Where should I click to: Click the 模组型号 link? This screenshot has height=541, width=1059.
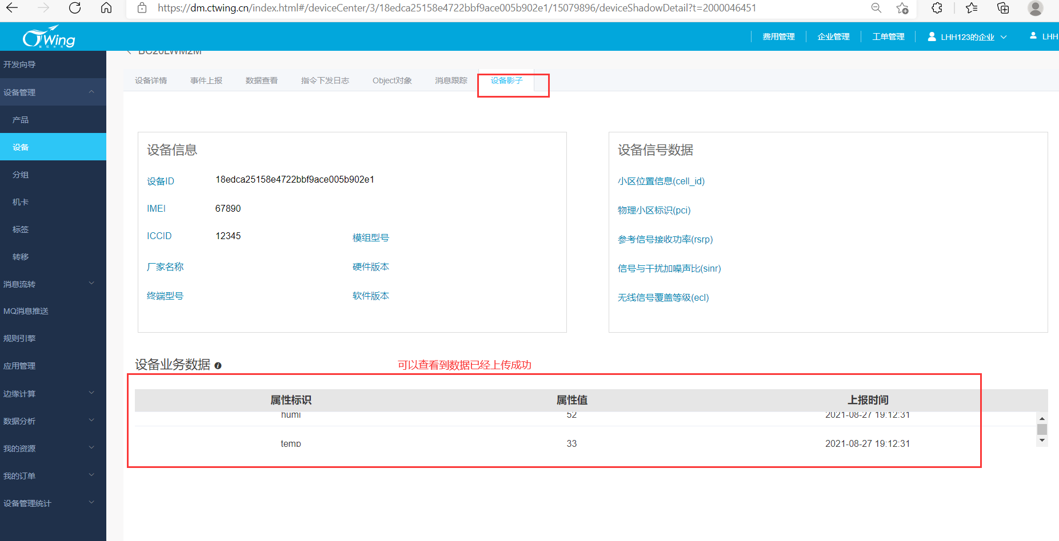coord(371,237)
